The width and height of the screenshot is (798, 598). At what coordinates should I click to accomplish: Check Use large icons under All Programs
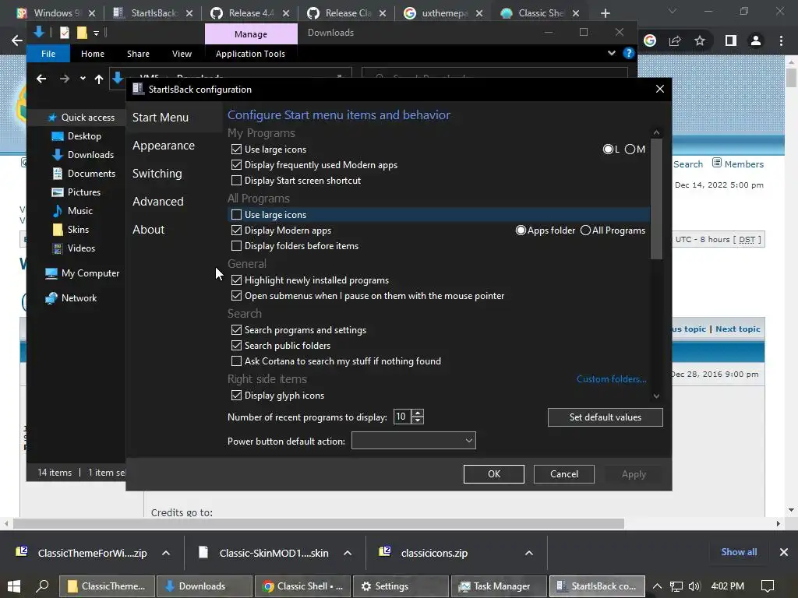(236, 215)
